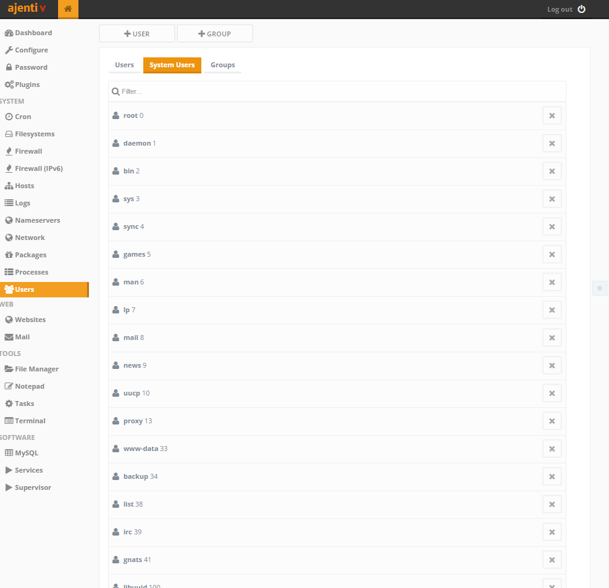Open Dashboard from the sidebar
Image resolution: width=609 pixels, height=588 pixels.
(33, 33)
